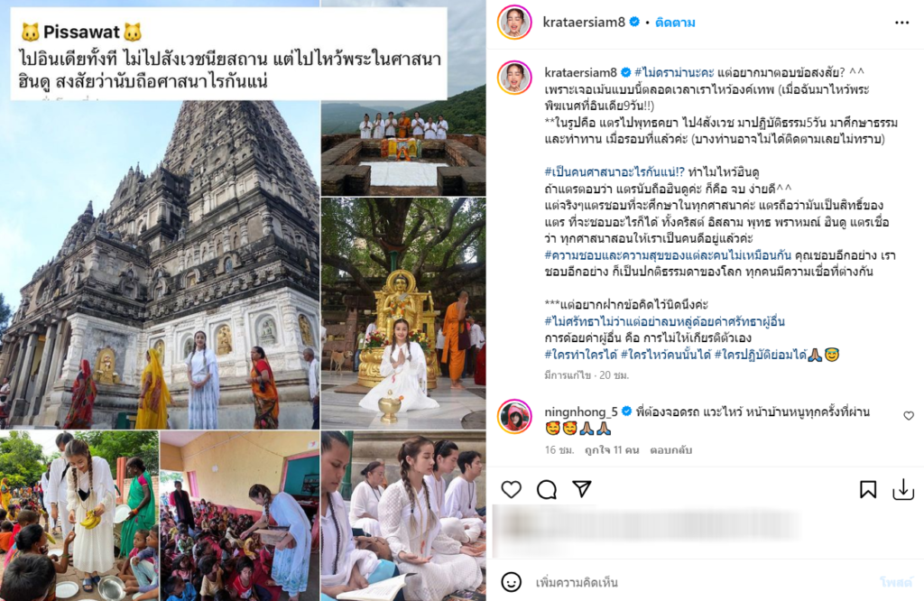Open krataersiam8 username in caption
The height and width of the screenshot is (601, 924).
click(580, 72)
